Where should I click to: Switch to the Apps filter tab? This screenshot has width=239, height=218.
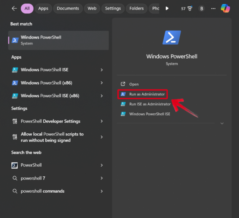(x=43, y=8)
